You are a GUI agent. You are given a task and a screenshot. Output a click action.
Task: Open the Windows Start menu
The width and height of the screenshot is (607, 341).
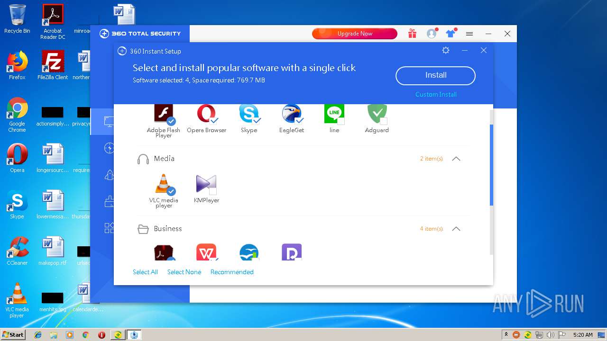pos(13,334)
